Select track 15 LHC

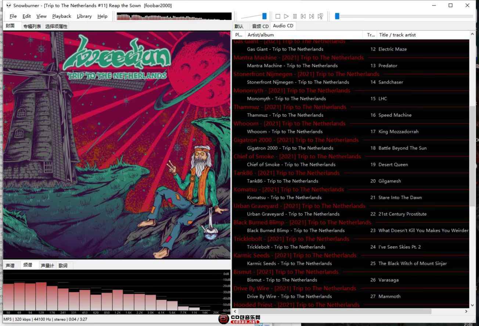click(x=351, y=99)
